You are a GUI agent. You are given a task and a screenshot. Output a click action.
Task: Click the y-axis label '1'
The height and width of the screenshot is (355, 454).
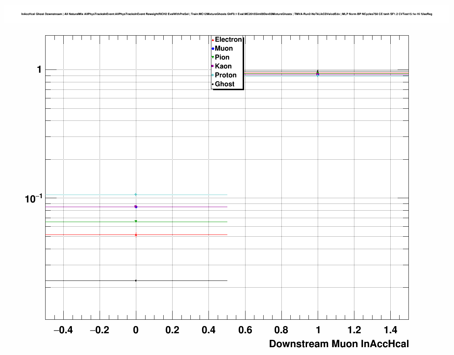pos(39,70)
